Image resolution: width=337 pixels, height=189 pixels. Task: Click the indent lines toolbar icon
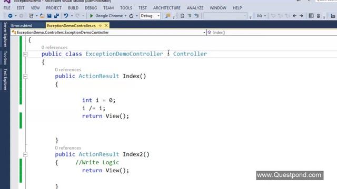[190, 16]
